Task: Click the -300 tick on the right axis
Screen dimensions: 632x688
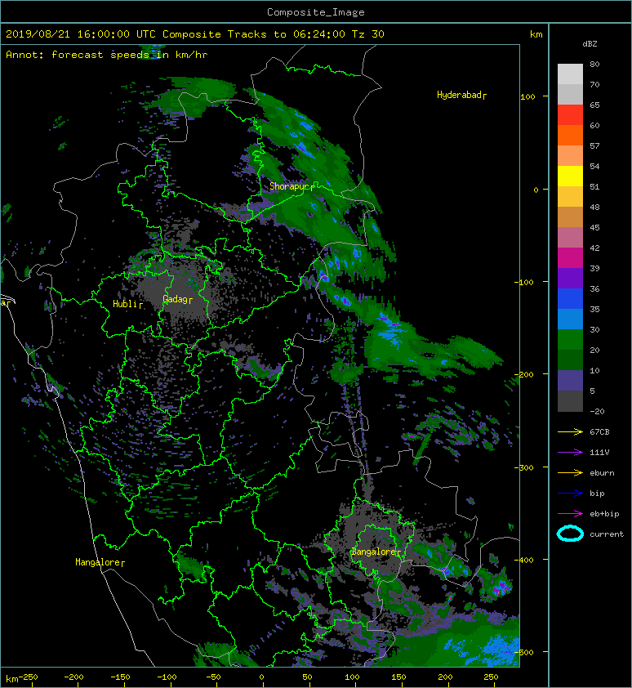Action: click(524, 467)
